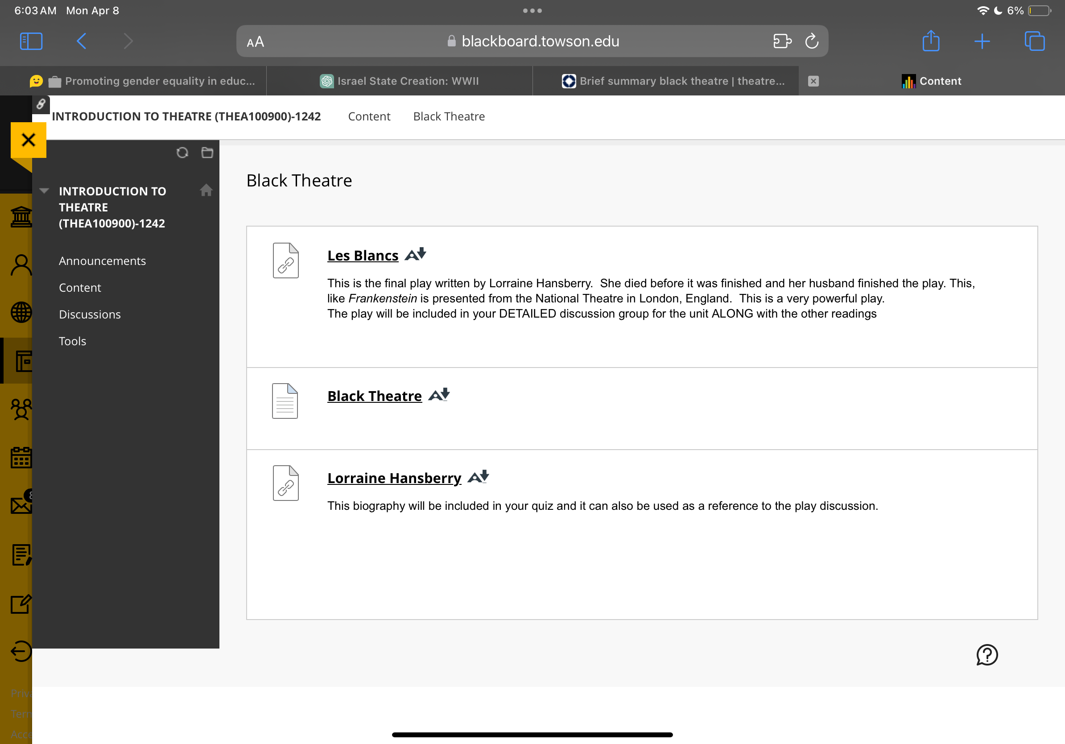Click the Content breadcrumb link

(x=369, y=116)
